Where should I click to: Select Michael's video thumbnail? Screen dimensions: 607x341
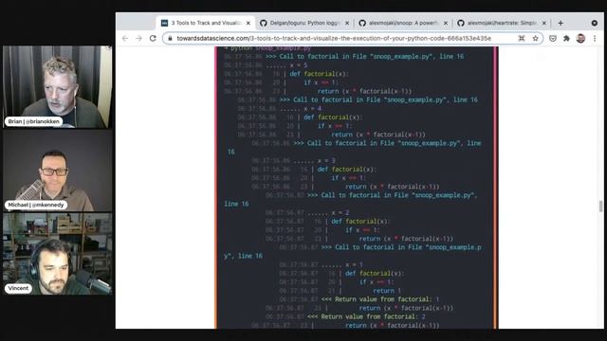click(57, 170)
